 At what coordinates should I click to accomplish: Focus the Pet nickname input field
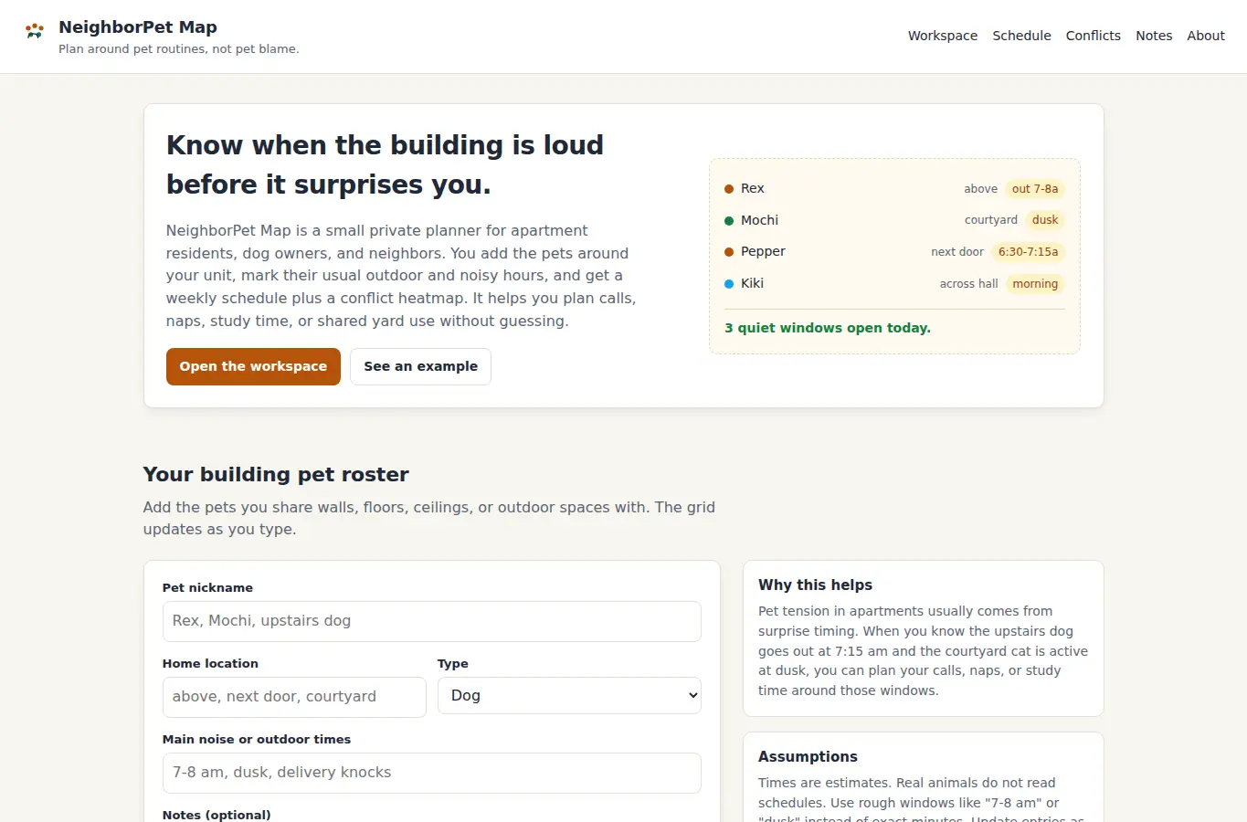431,621
